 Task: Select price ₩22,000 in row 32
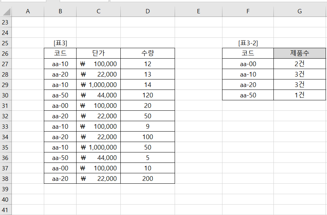(x=98, y=116)
